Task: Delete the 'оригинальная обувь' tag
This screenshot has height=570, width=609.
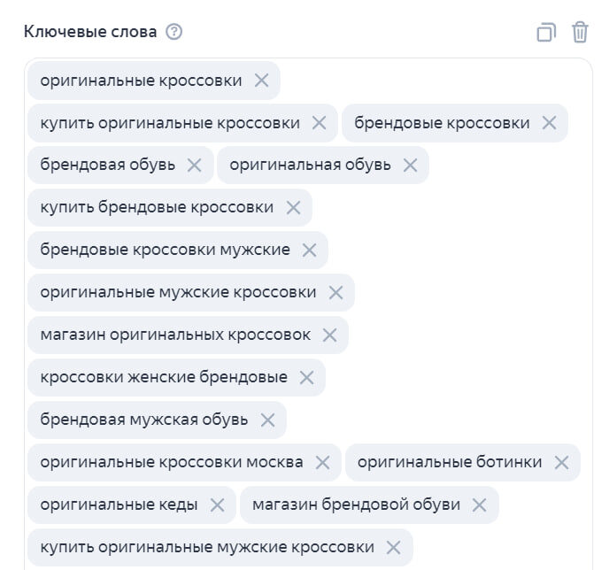Action: [410, 166]
